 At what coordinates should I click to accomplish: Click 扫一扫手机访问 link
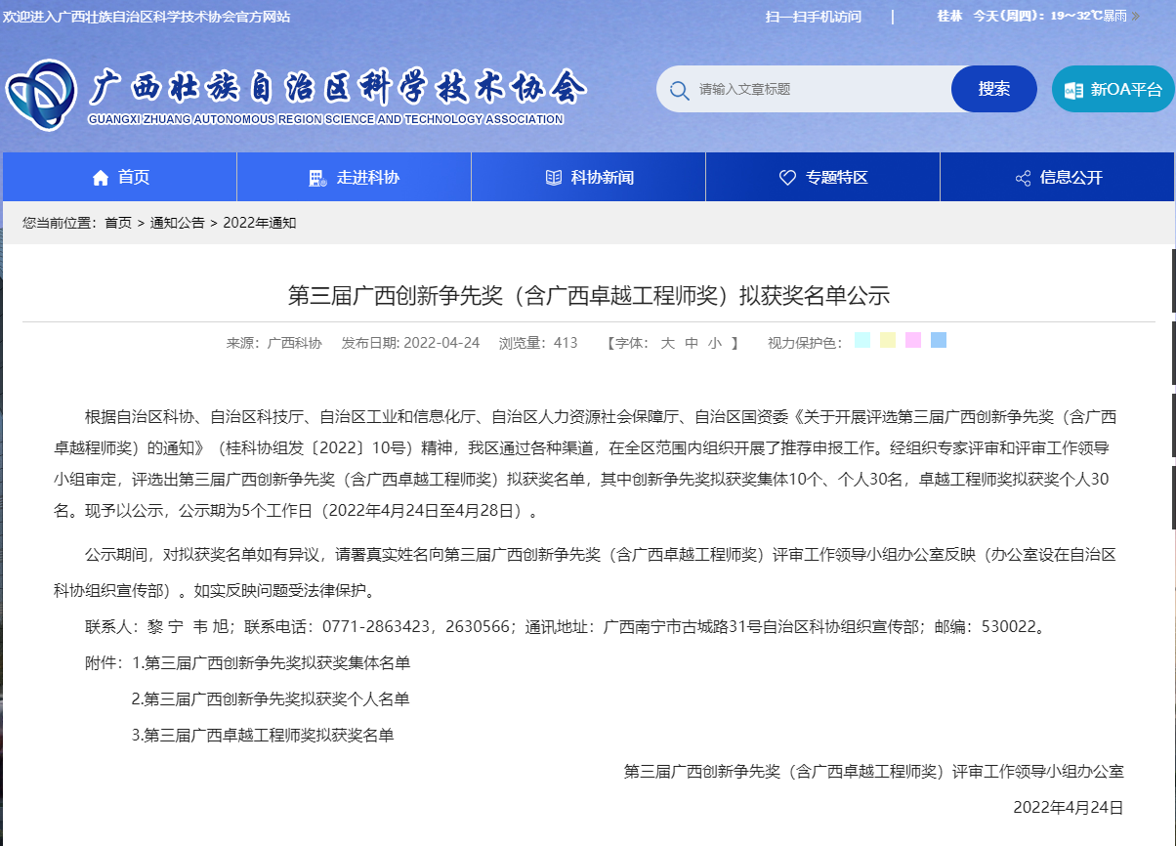pyautogui.click(x=814, y=17)
